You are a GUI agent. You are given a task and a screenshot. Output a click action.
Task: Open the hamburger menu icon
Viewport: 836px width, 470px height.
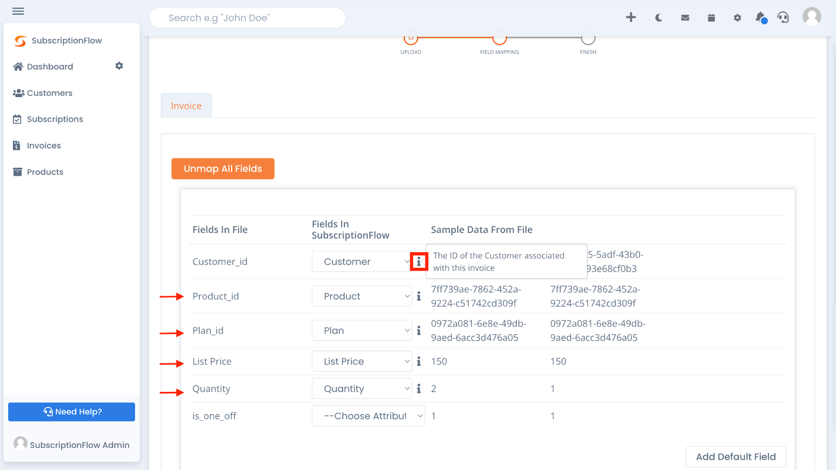pos(18,11)
